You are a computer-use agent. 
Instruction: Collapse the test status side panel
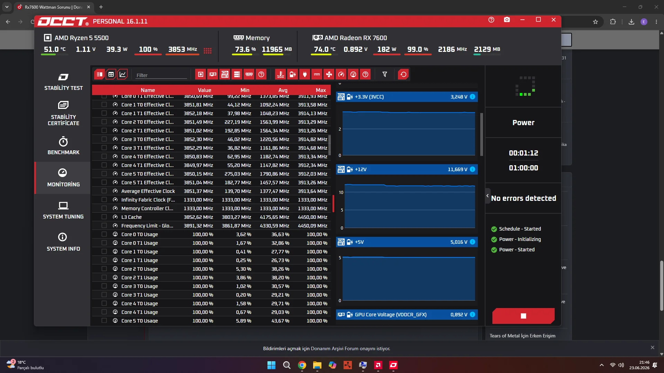point(488,196)
